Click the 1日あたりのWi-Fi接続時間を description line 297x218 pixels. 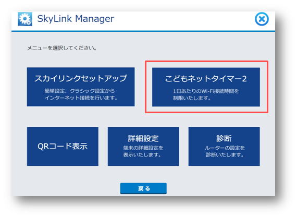(x=206, y=91)
